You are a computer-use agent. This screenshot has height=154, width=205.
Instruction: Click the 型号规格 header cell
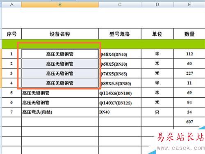pyautogui.click(x=120, y=34)
